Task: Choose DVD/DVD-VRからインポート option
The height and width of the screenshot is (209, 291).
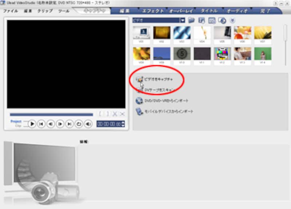Action: click(166, 101)
